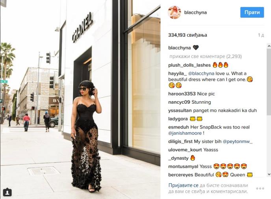Click the tagged people icon on photo
Image resolution: width=271 pixels, height=199 pixels.
coord(7,192)
